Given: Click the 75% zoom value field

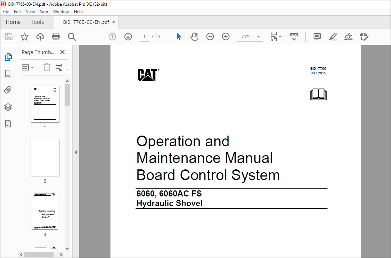Looking at the screenshot, I should coord(246,37).
